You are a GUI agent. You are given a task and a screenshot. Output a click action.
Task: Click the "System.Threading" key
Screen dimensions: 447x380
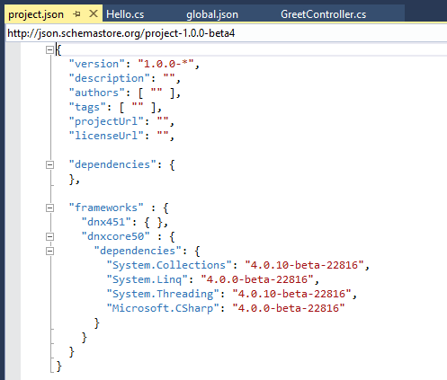(x=163, y=294)
